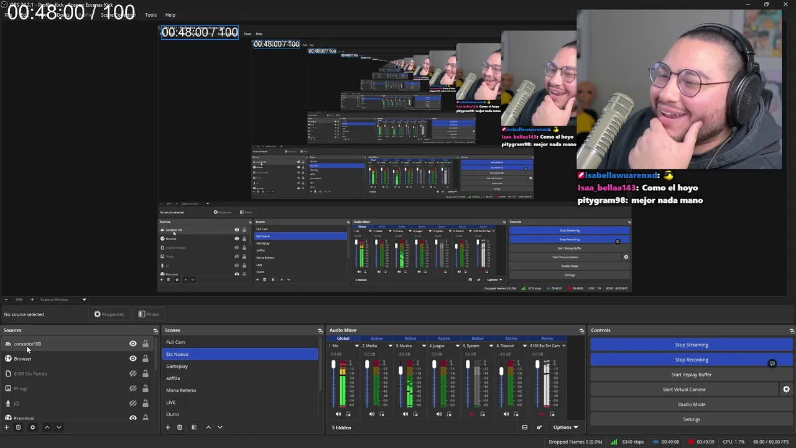Image resolution: width=796 pixels, height=448 pixels.
Task: Select the Outro scene
Action: click(240, 414)
